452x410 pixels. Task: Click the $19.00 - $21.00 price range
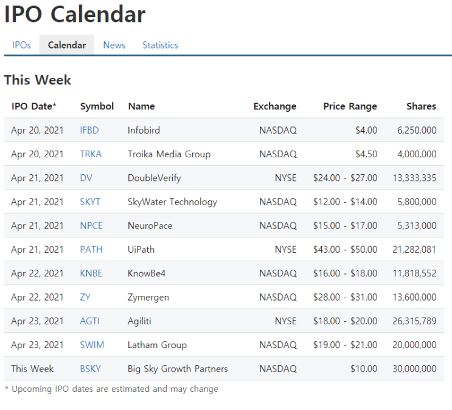coord(346,345)
